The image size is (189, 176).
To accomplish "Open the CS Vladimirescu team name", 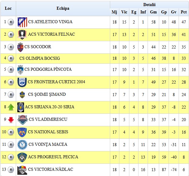I will [48, 120].
